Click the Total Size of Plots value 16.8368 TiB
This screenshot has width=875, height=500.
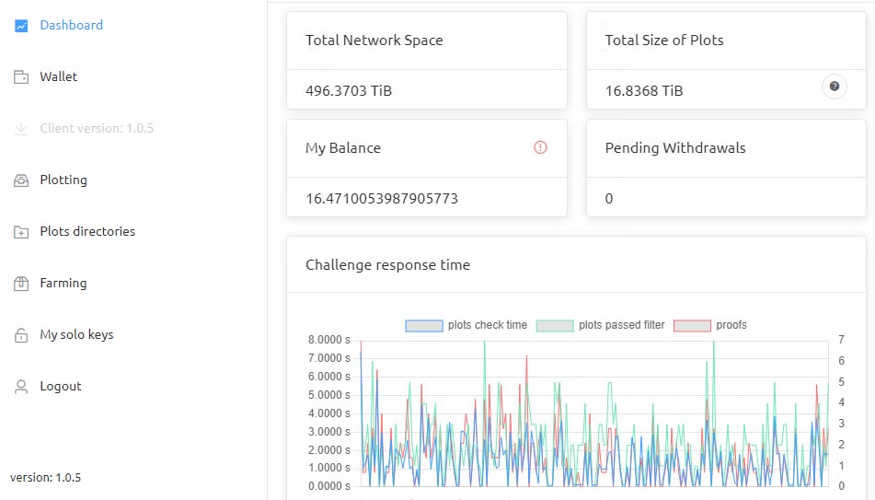(644, 90)
